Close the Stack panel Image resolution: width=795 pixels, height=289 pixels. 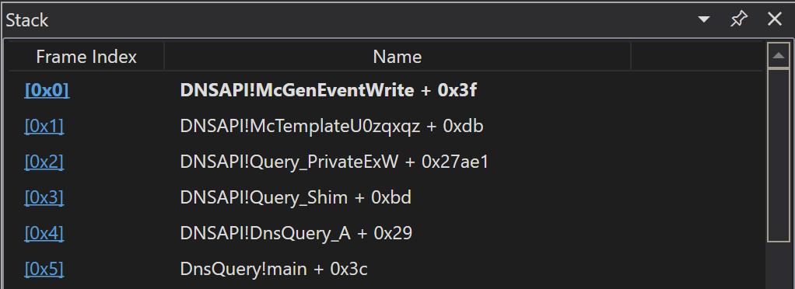pyautogui.click(x=775, y=19)
